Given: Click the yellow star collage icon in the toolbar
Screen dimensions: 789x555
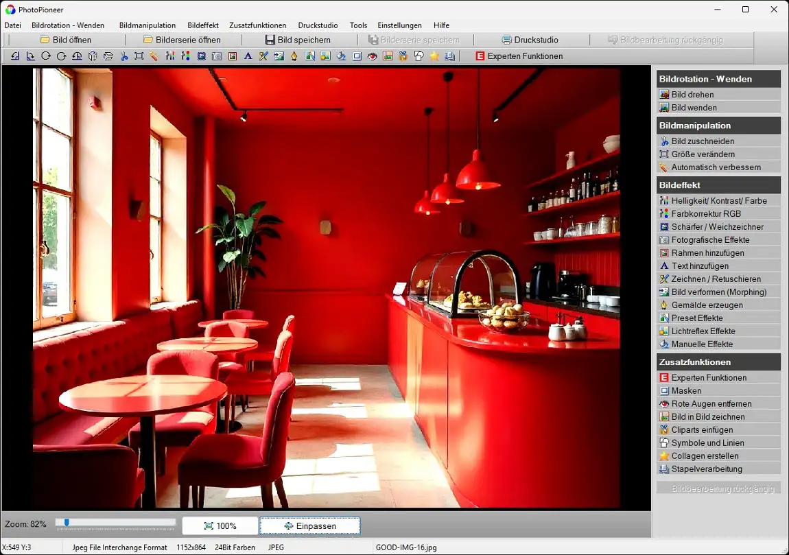Looking at the screenshot, I should coord(434,56).
